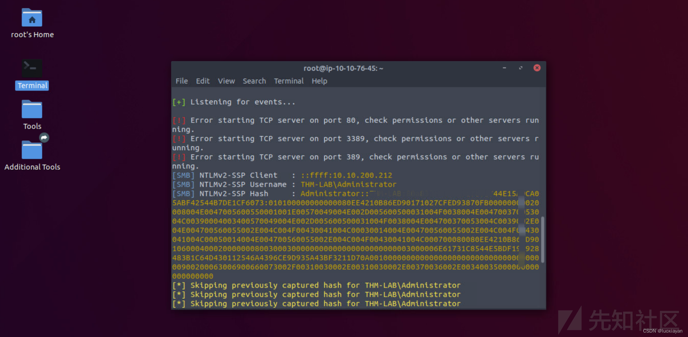Viewport: 688px width, 337px height.
Task: Open the View menu in terminal
Action: 226,81
